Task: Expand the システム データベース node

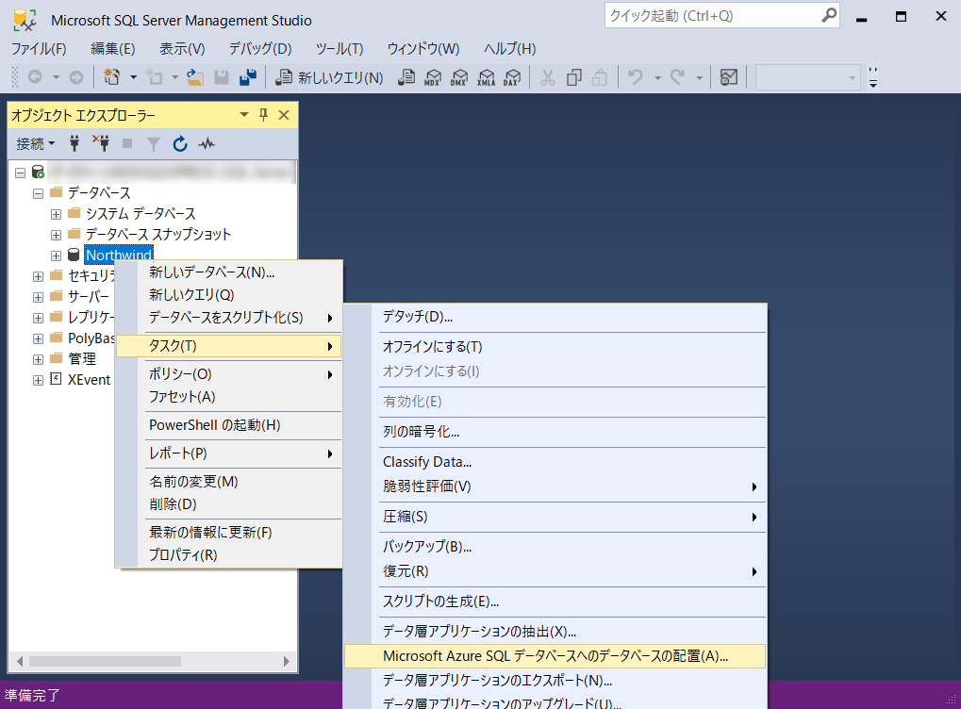Action: (x=56, y=214)
